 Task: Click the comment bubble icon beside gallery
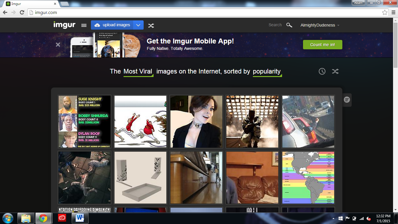point(347,100)
